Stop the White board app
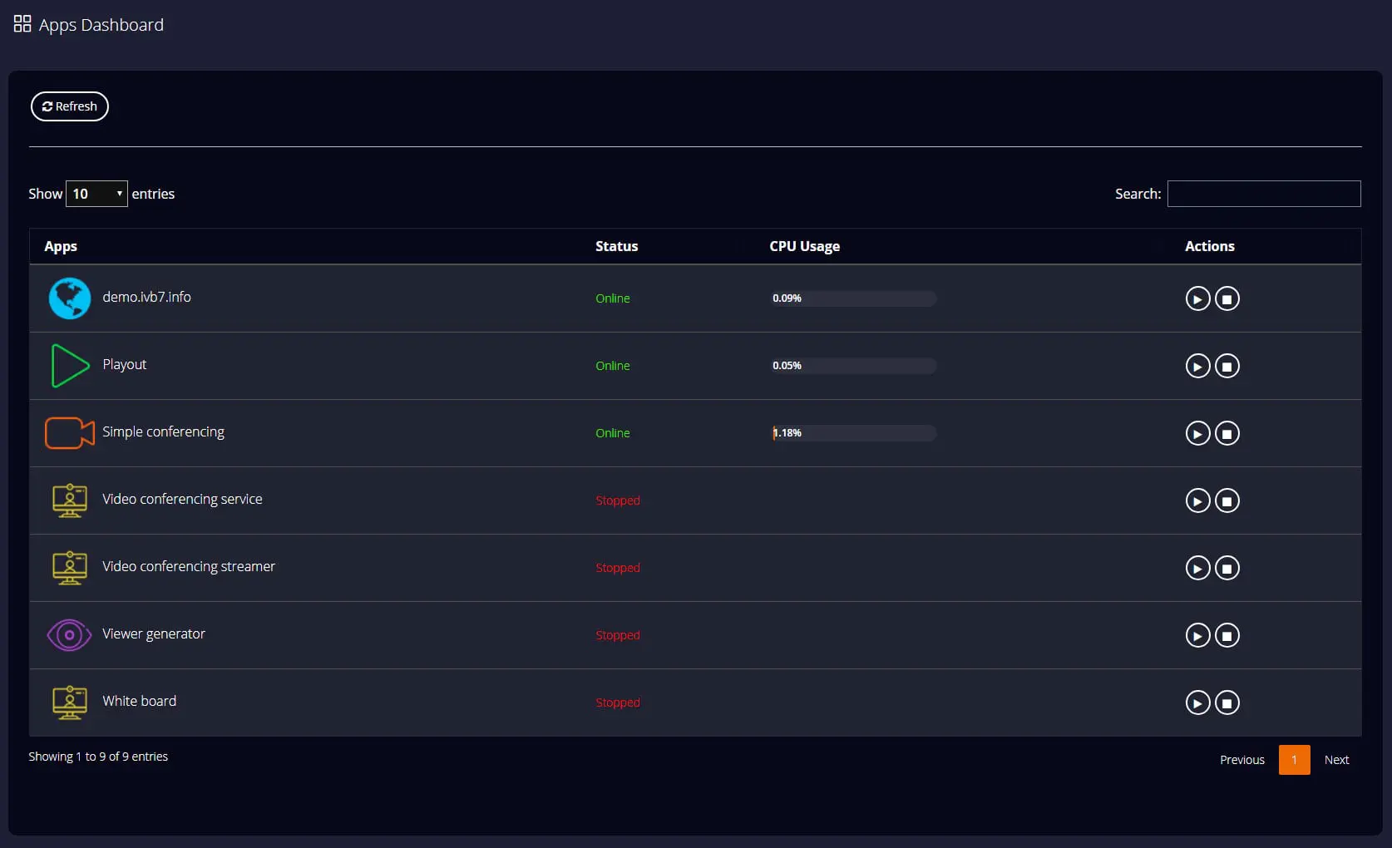The image size is (1392, 848). (1227, 703)
